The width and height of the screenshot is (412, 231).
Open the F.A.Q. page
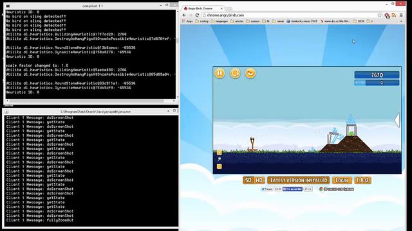(362, 180)
